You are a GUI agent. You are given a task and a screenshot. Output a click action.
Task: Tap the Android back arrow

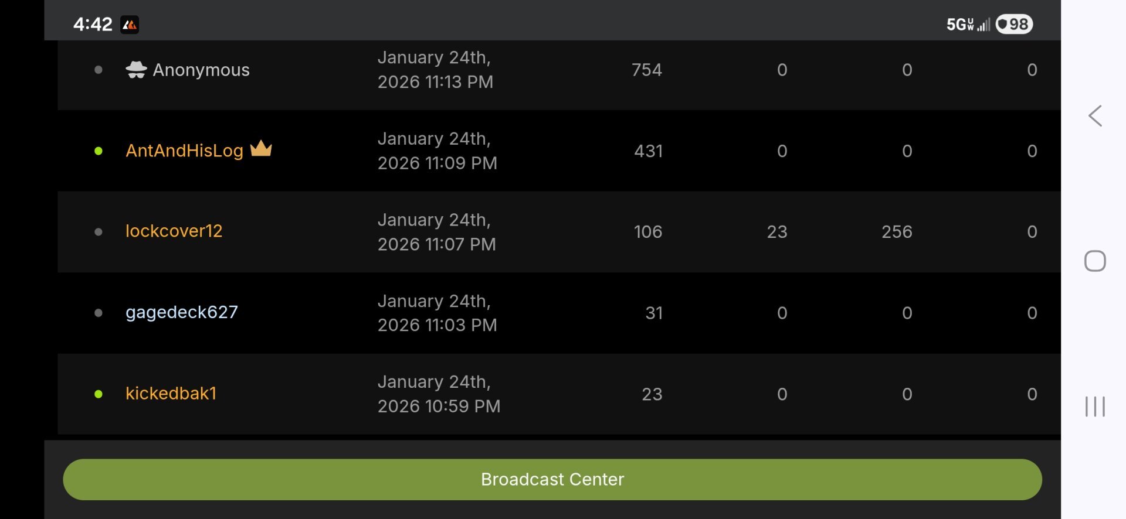[x=1095, y=116]
